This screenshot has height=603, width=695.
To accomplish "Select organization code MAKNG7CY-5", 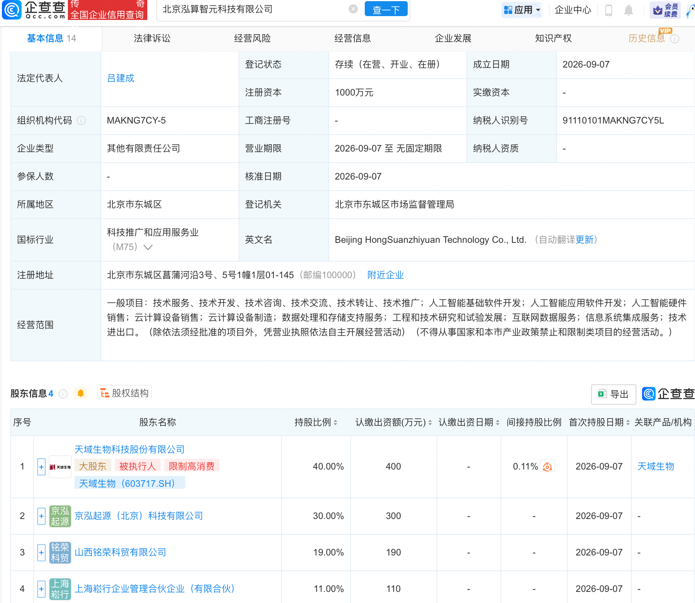I will point(136,120).
